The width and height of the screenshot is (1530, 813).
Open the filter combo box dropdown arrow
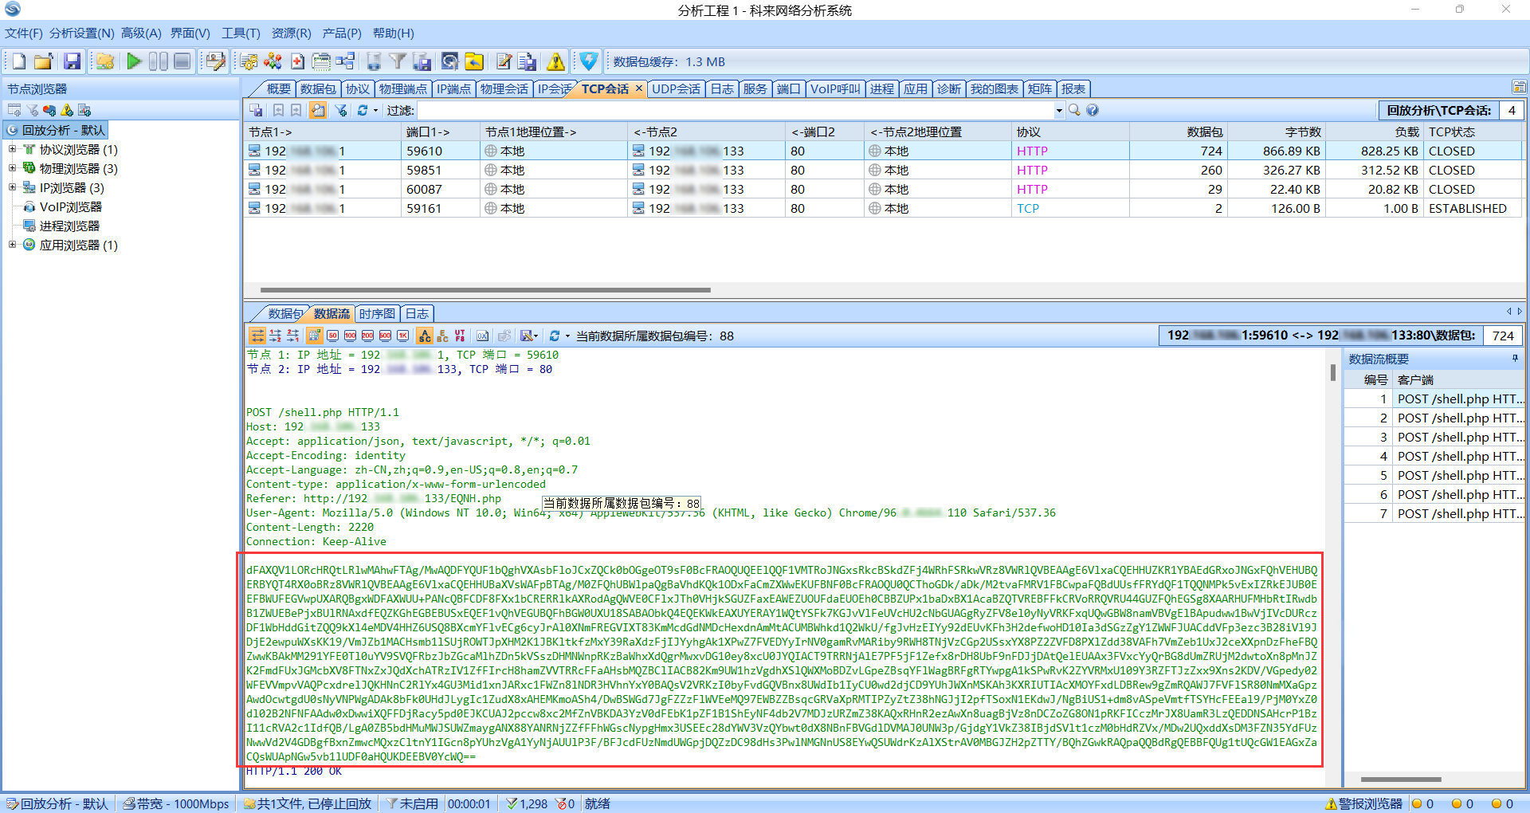[1059, 111]
